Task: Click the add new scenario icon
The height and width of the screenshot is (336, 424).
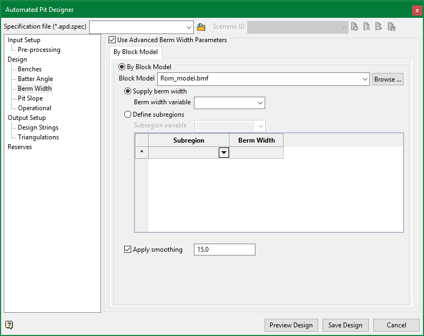Action: [x=354, y=27]
